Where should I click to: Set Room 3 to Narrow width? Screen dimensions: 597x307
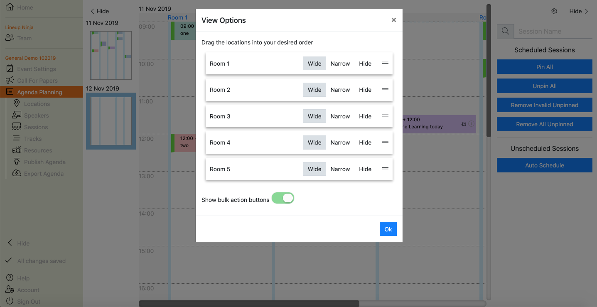pos(340,116)
